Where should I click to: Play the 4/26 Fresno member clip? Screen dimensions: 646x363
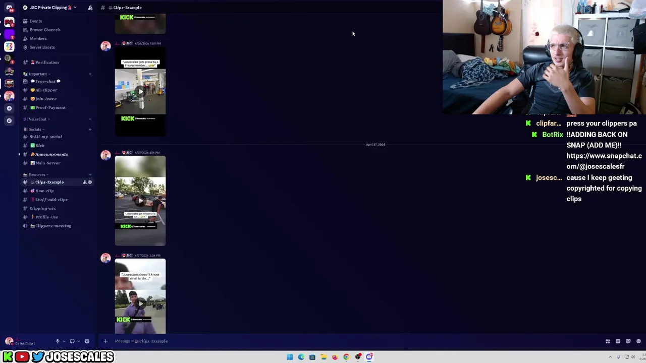(x=140, y=93)
